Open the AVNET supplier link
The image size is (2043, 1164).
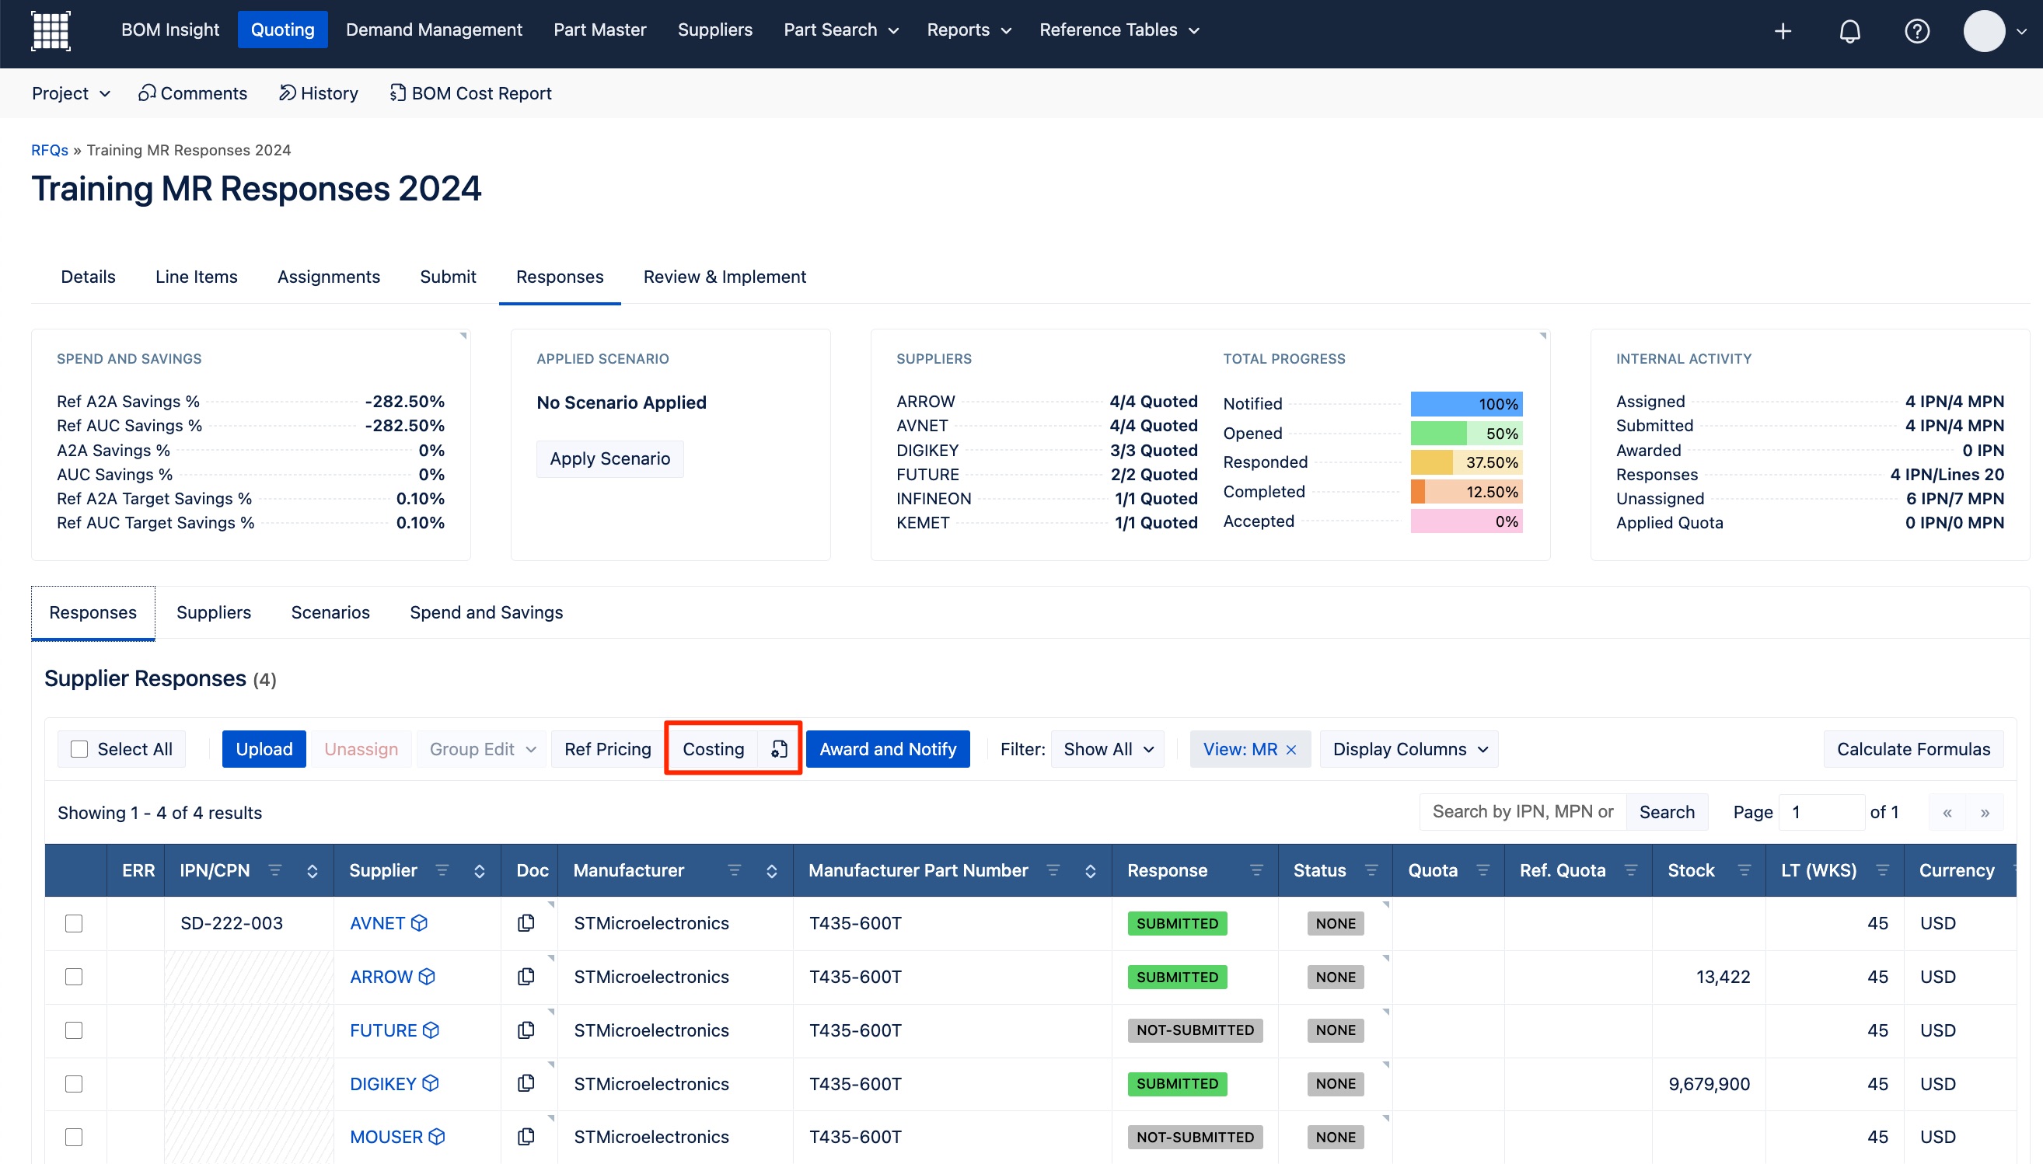coord(377,923)
